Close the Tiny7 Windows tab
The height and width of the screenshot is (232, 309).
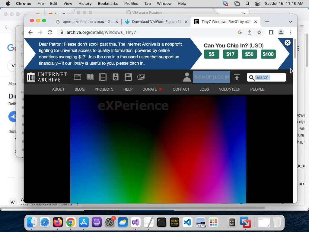point(256,22)
